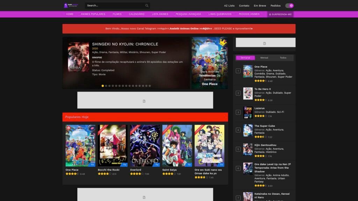
Task: Open the Contato page
Action: (x=244, y=6)
